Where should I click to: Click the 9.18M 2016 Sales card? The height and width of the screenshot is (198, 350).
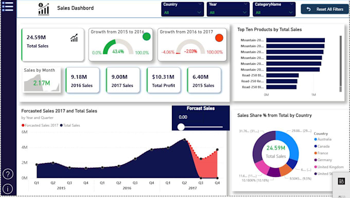coord(82,80)
